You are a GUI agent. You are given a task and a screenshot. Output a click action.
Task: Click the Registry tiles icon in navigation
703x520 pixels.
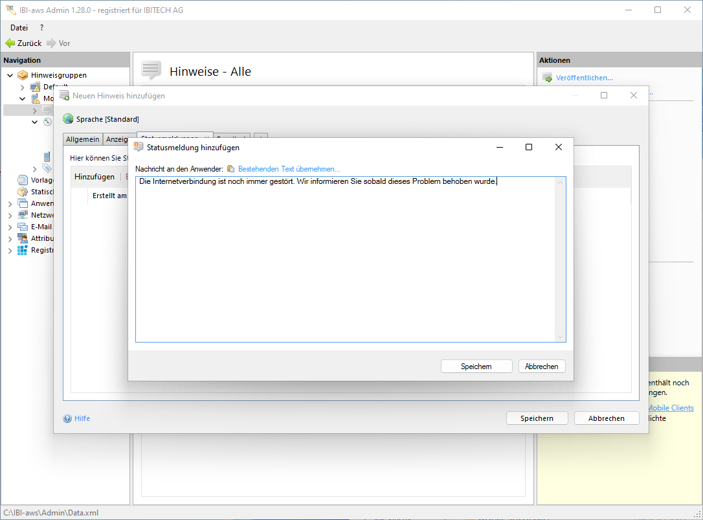23,250
